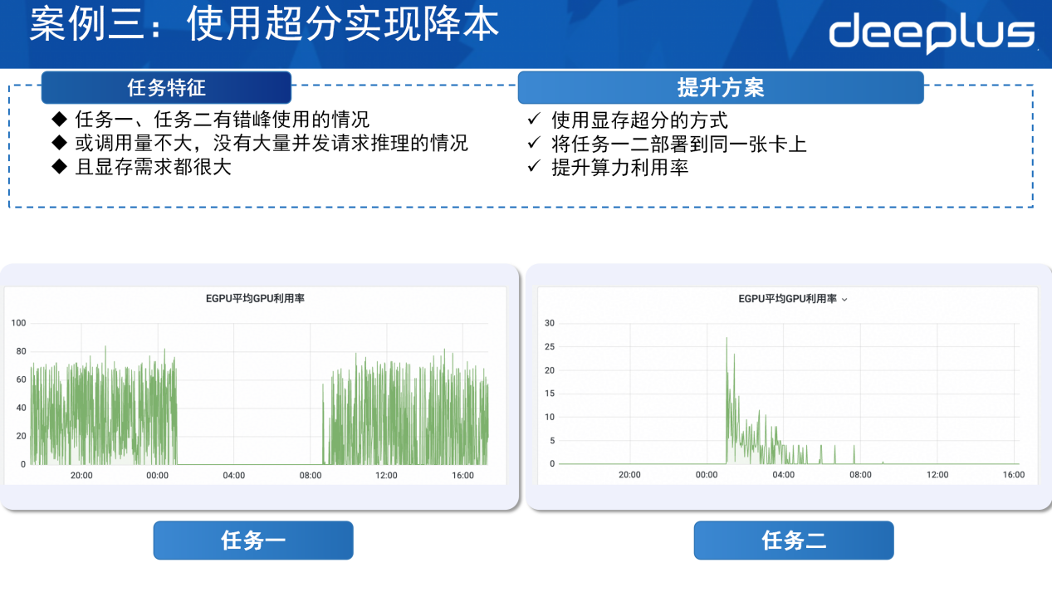Click the 04:00 time label on left chart
Viewport: 1052px width, 592px height.
(x=233, y=476)
